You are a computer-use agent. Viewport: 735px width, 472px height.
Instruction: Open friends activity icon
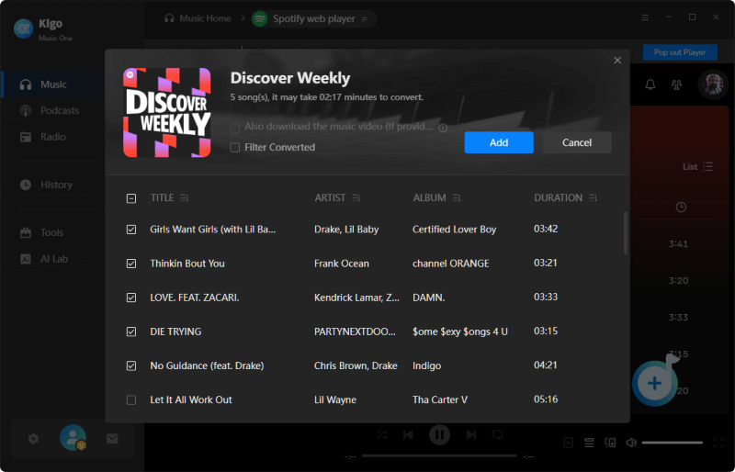(676, 84)
